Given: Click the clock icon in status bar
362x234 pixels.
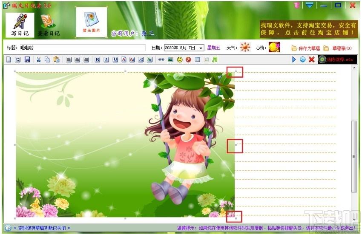Looking at the screenshot, I should click(x=8, y=228).
